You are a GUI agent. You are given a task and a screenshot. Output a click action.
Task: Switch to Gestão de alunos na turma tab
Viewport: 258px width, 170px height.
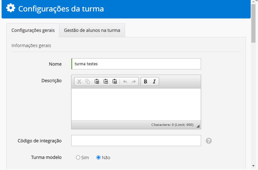pyautogui.click(x=92, y=31)
